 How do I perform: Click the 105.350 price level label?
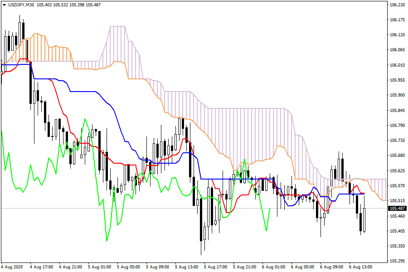tap(397, 246)
